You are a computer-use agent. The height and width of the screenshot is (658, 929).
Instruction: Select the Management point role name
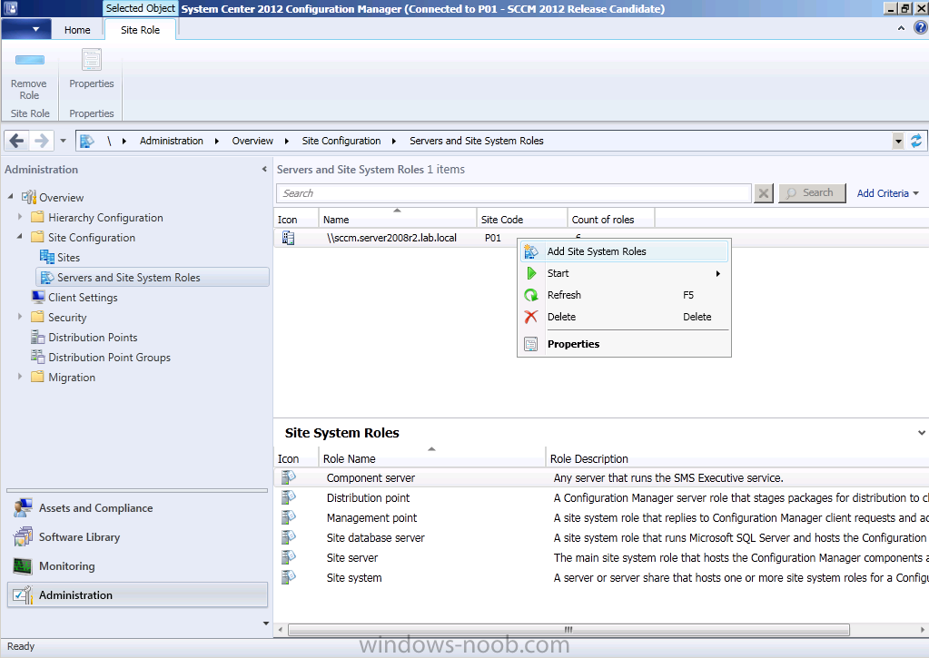[x=371, y=517]
